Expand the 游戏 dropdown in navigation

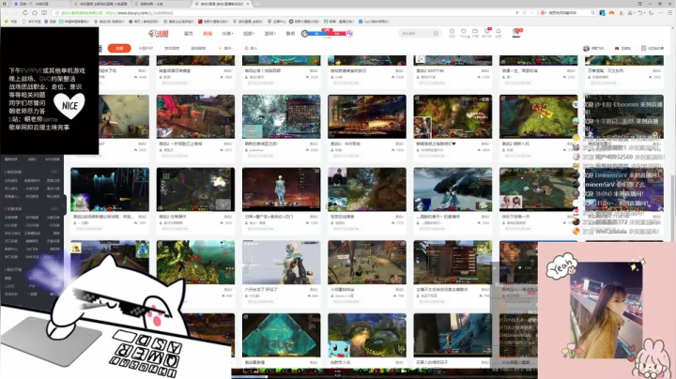[269, 33]
